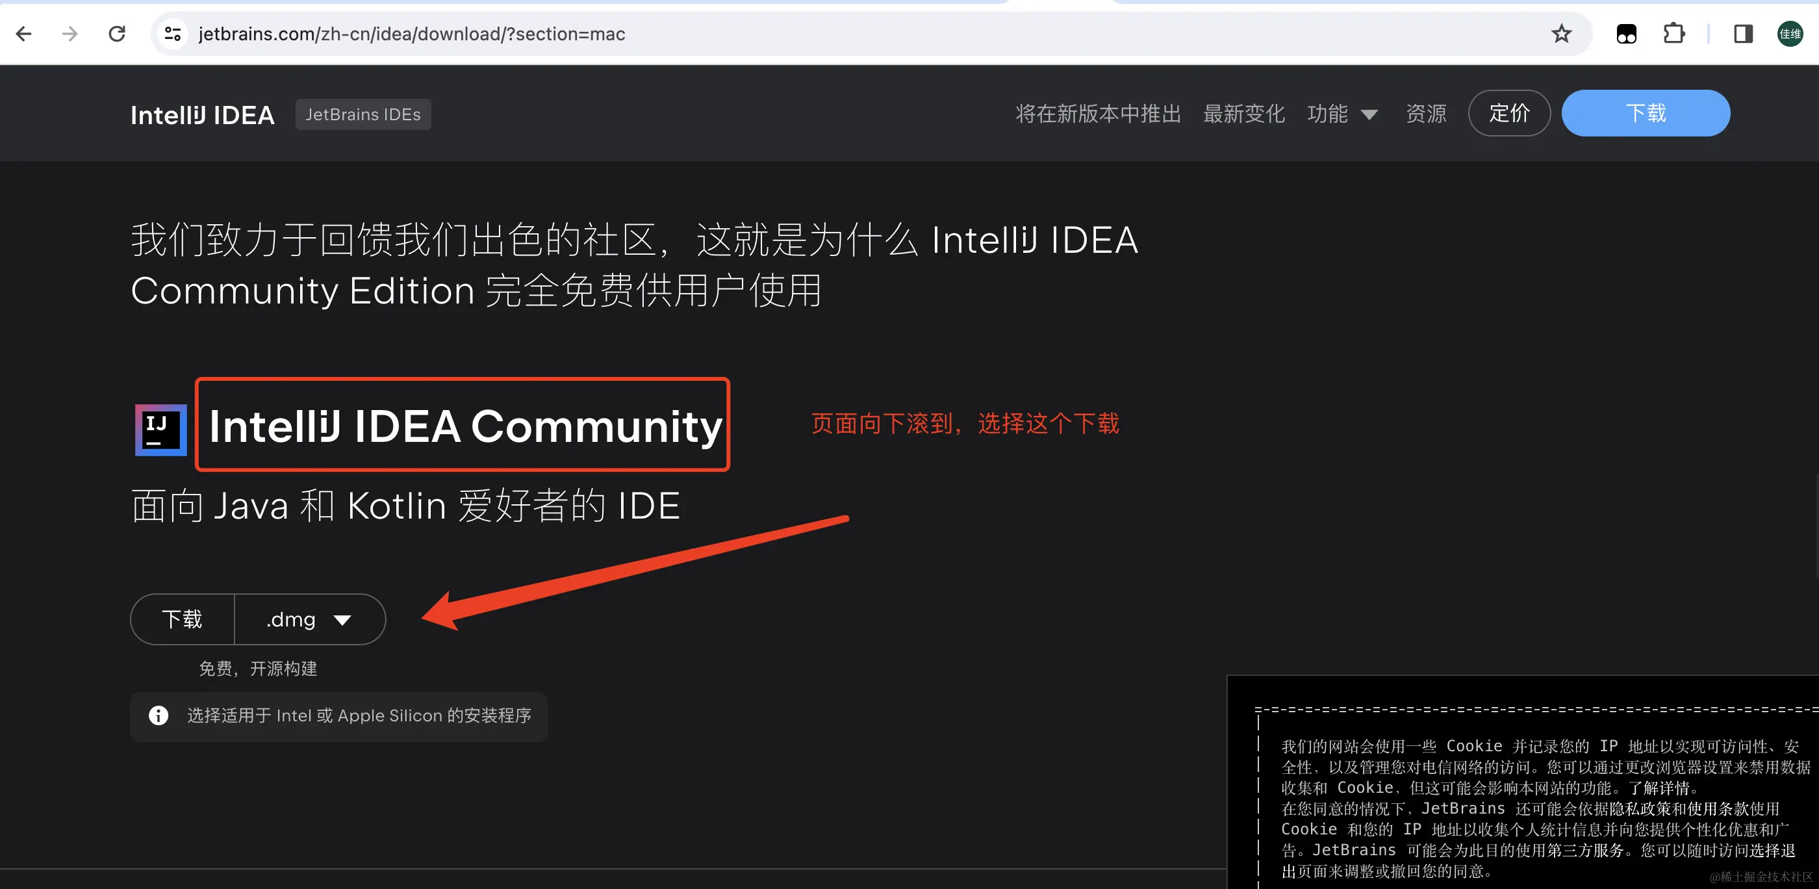Open 将在新版本中推出 nav item
Viewport: 1819px width, 889px height.
(1098, 114)
